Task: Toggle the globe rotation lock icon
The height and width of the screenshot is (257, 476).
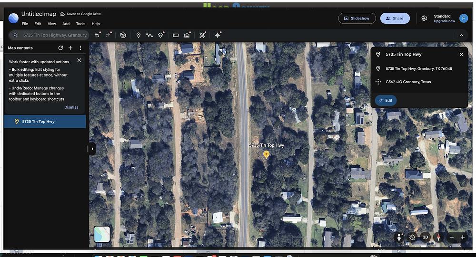Action: (x=412, y=237)
